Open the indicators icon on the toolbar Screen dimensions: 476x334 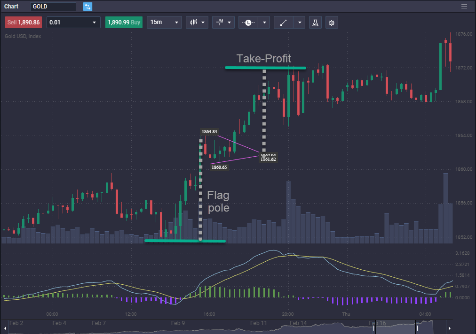[220, 22]
